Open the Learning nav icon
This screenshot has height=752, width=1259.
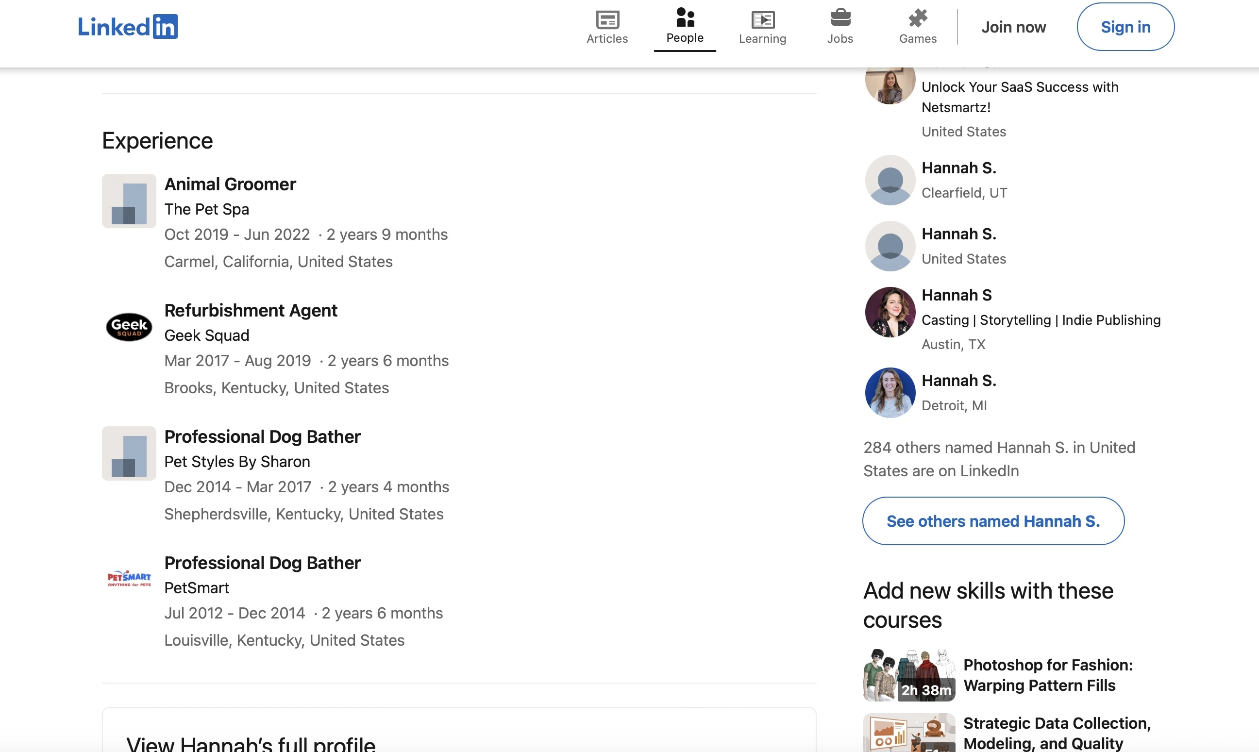pyautogui.click(x=762, y=20)
